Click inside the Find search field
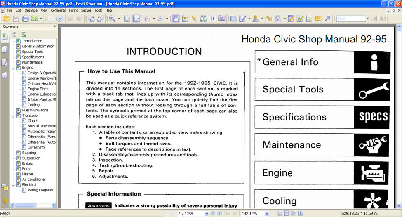 pyautogui.click(x=351, y=19)
